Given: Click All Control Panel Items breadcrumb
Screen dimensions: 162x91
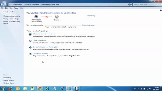Looking at the screenshot, I should pos(31,5).
